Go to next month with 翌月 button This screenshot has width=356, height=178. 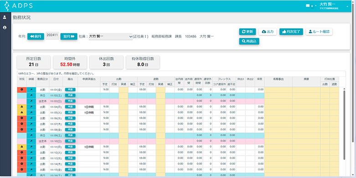[x=69, y=36]
